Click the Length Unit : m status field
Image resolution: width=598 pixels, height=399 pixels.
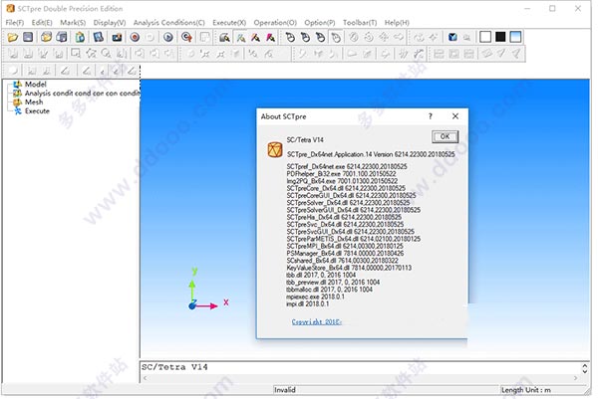coord(543,390)
